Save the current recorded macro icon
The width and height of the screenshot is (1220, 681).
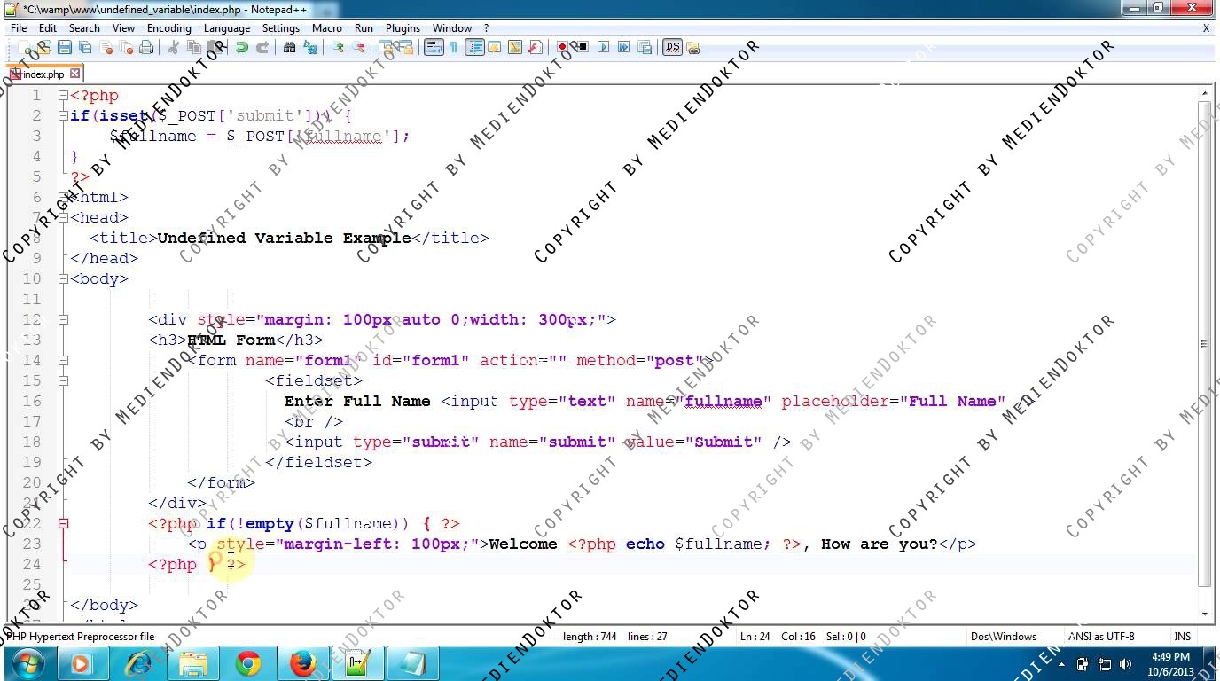pos(645,47)
